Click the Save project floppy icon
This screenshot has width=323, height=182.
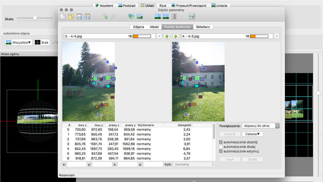[x=79, y=16]
